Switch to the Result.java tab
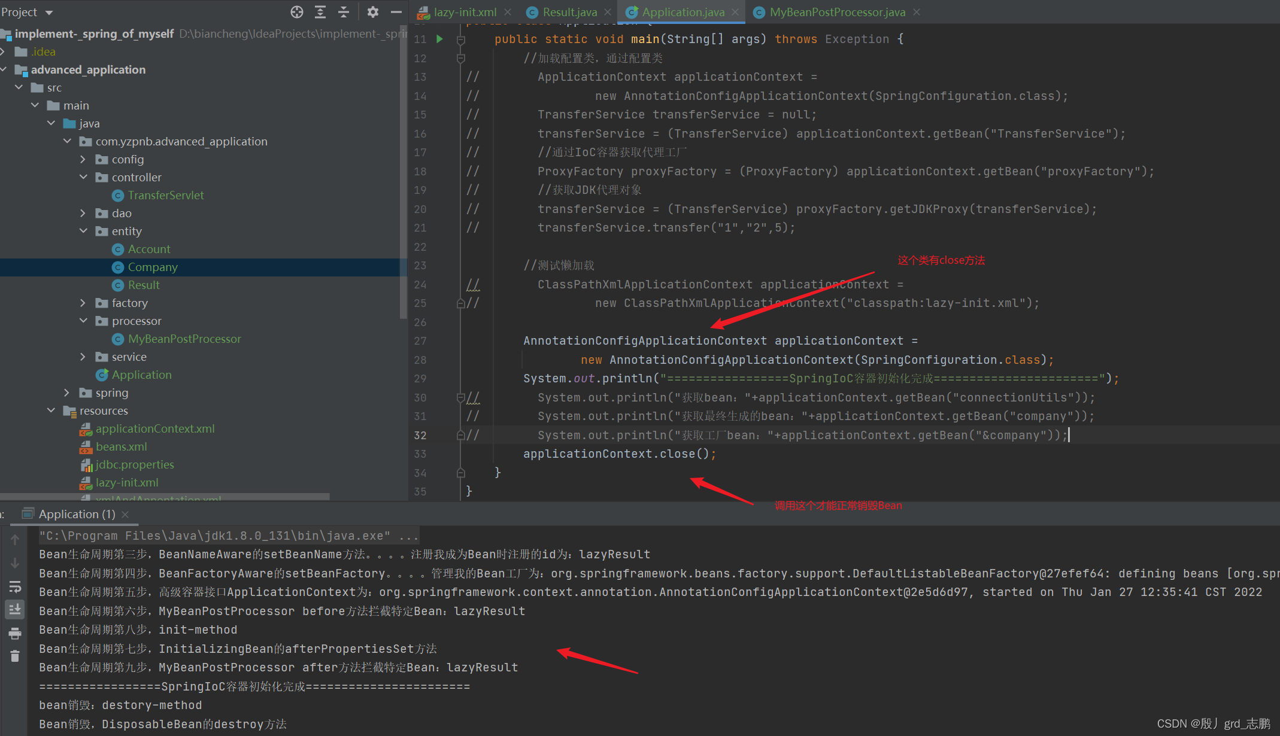The width and height of the screenshot is (1280, 736). [x=569, y=12]
